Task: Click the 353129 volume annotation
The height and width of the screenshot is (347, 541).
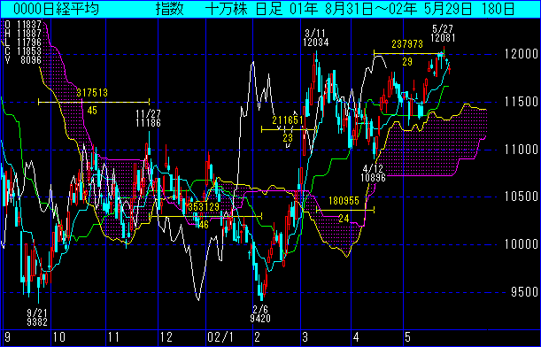Action: click(204, 207)
